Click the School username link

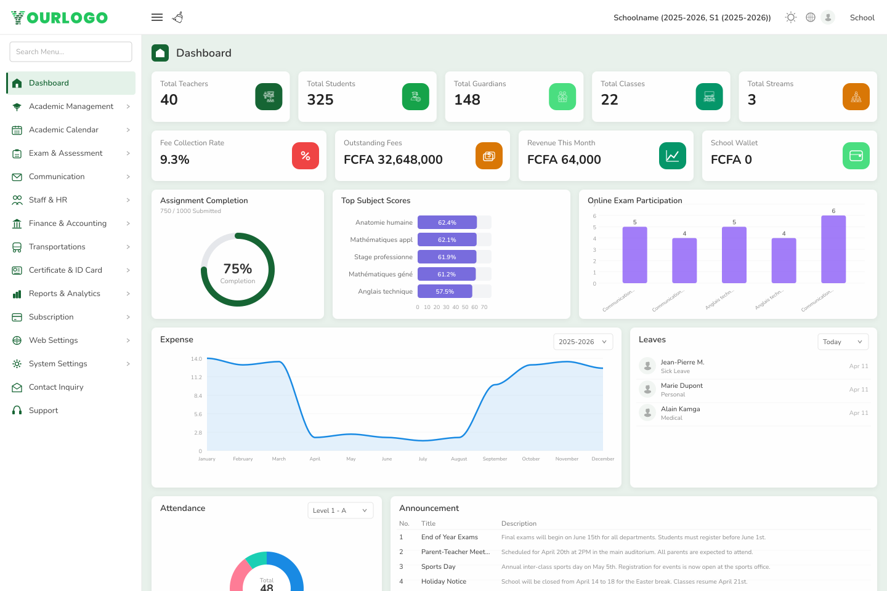pyautogui.click(x=862, y=18)
